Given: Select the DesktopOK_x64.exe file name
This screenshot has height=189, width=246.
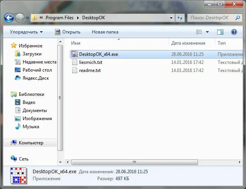Looking at the screenshot, I should point(98,54).
